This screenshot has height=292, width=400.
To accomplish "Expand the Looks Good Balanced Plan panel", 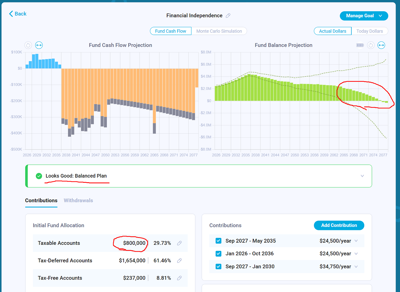I will click(x=362, y=176).
